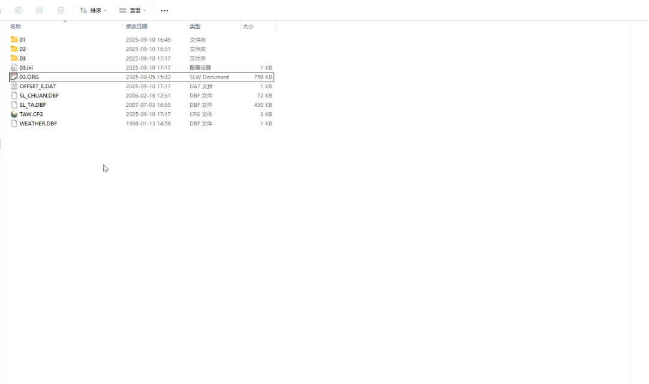Open the 查看 view dropdown
649x384 pixels.
pos(133,10)
